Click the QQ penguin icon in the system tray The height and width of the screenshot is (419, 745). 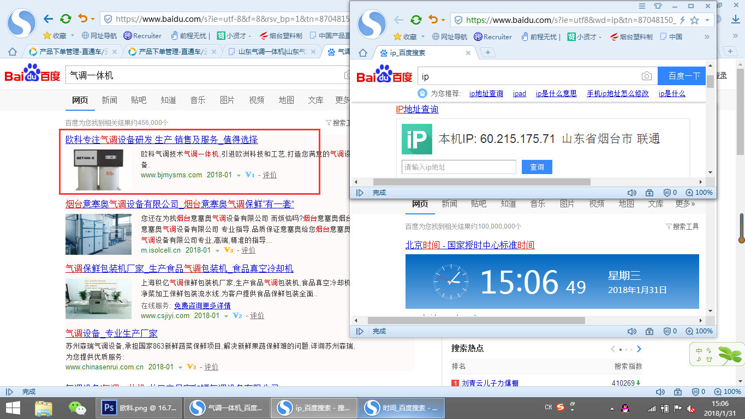(x=625, y=408)
